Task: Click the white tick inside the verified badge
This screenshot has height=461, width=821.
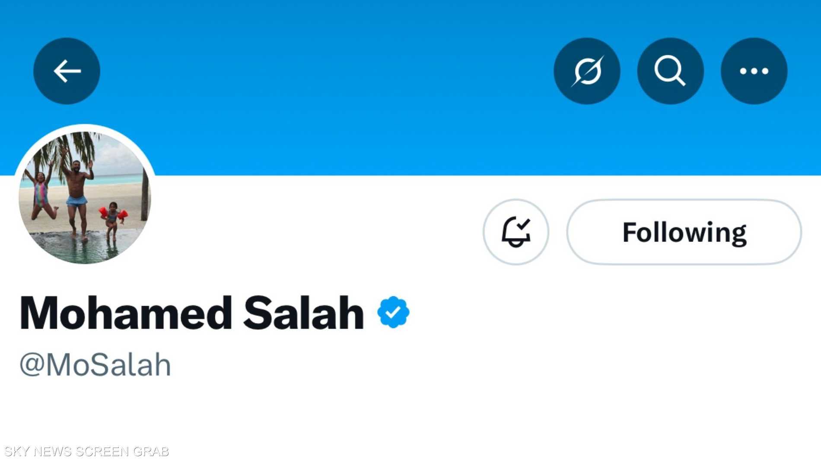Action: click(393, 312)
